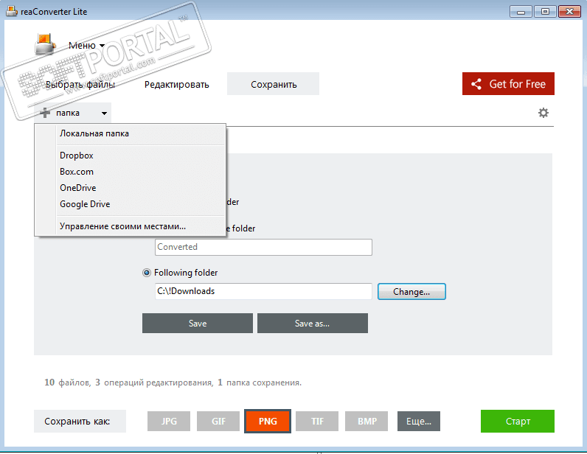587x454 pixels.
Task: Select JPG output format
Action: [169, 422]
